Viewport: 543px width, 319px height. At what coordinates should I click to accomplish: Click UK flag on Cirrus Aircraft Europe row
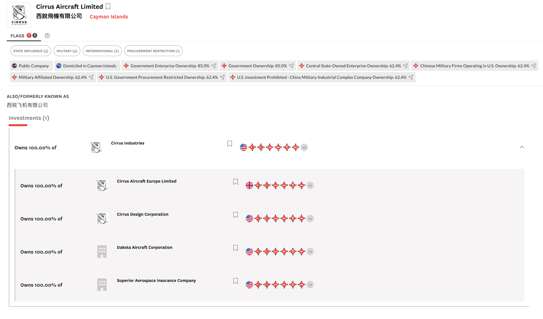coord(249,185)
